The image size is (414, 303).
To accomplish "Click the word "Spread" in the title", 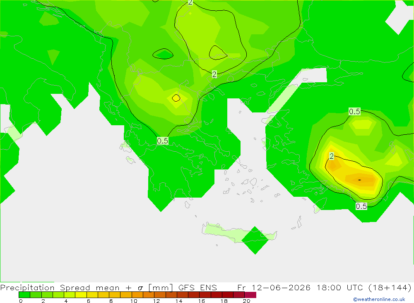I will (x=75, y=287).
